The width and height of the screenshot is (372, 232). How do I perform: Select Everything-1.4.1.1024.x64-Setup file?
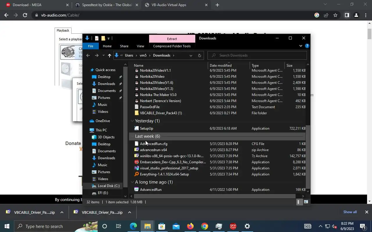pyautogui.click(x=164, y=174)
